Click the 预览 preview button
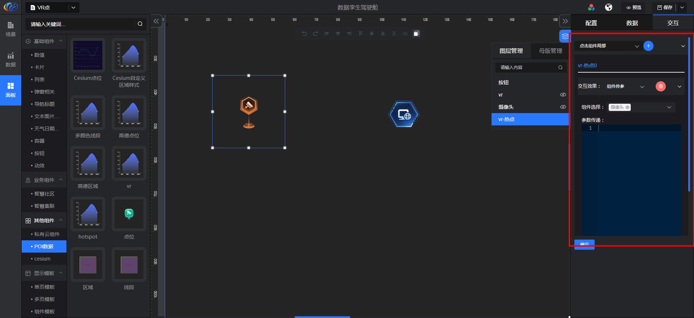 pos(634,7)
